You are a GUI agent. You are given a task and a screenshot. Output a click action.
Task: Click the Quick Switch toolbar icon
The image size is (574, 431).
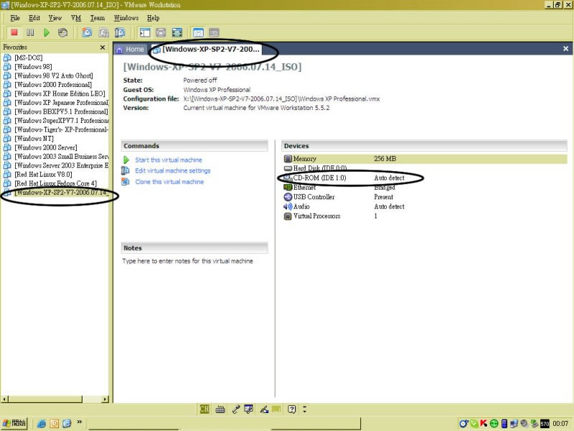click(x=161, y=32)
